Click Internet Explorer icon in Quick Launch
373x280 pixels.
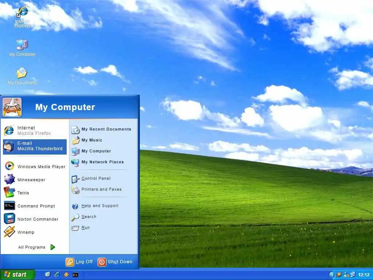pos(57,275)
